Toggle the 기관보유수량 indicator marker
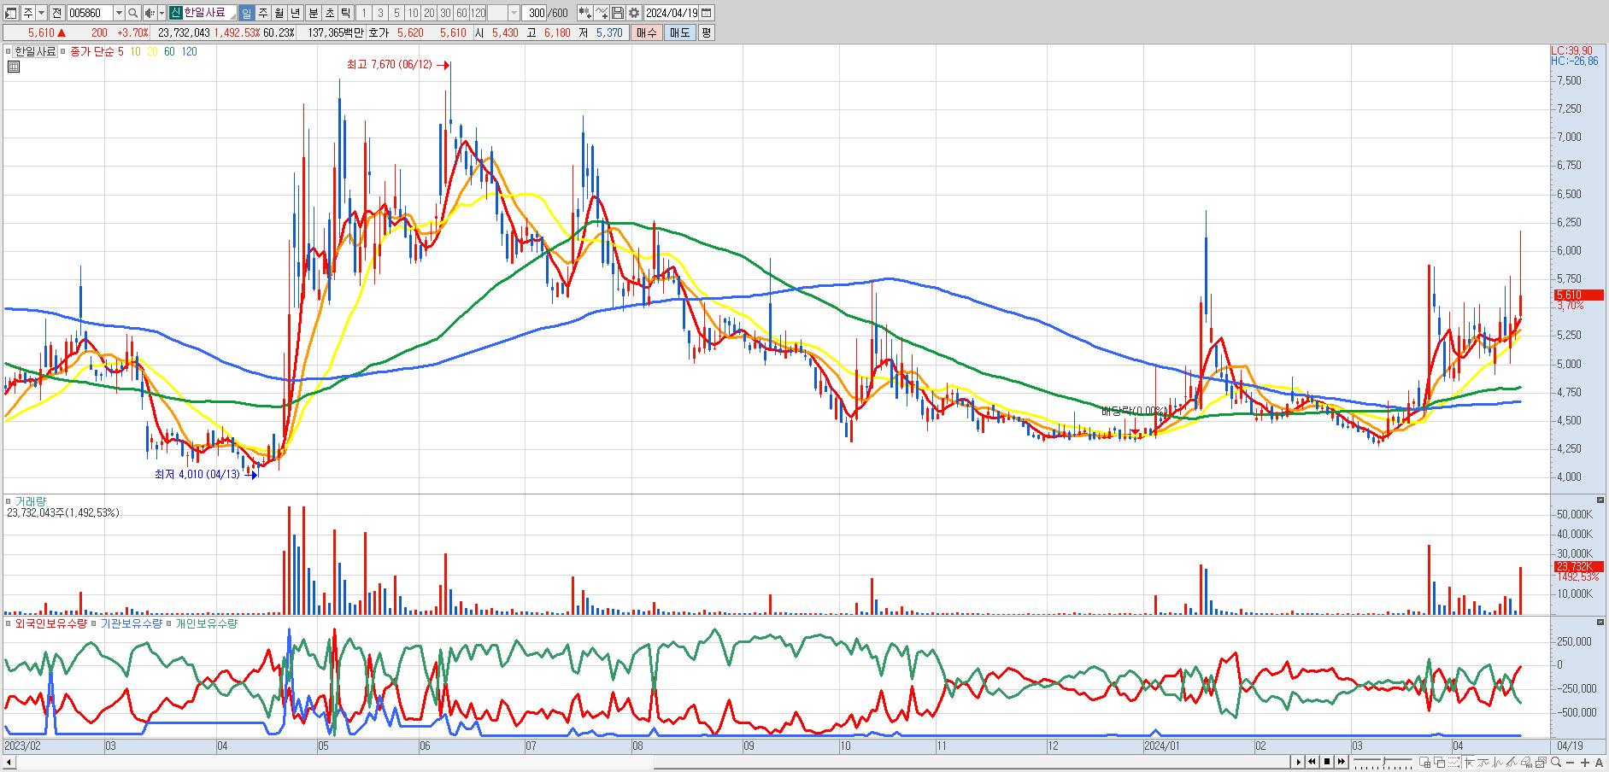 (x=96, y=623)
